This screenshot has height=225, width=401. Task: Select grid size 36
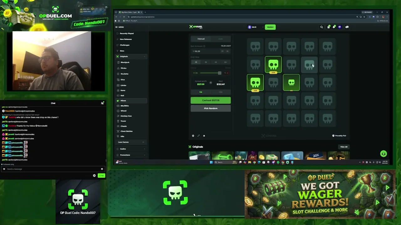[x=206, y=62]
